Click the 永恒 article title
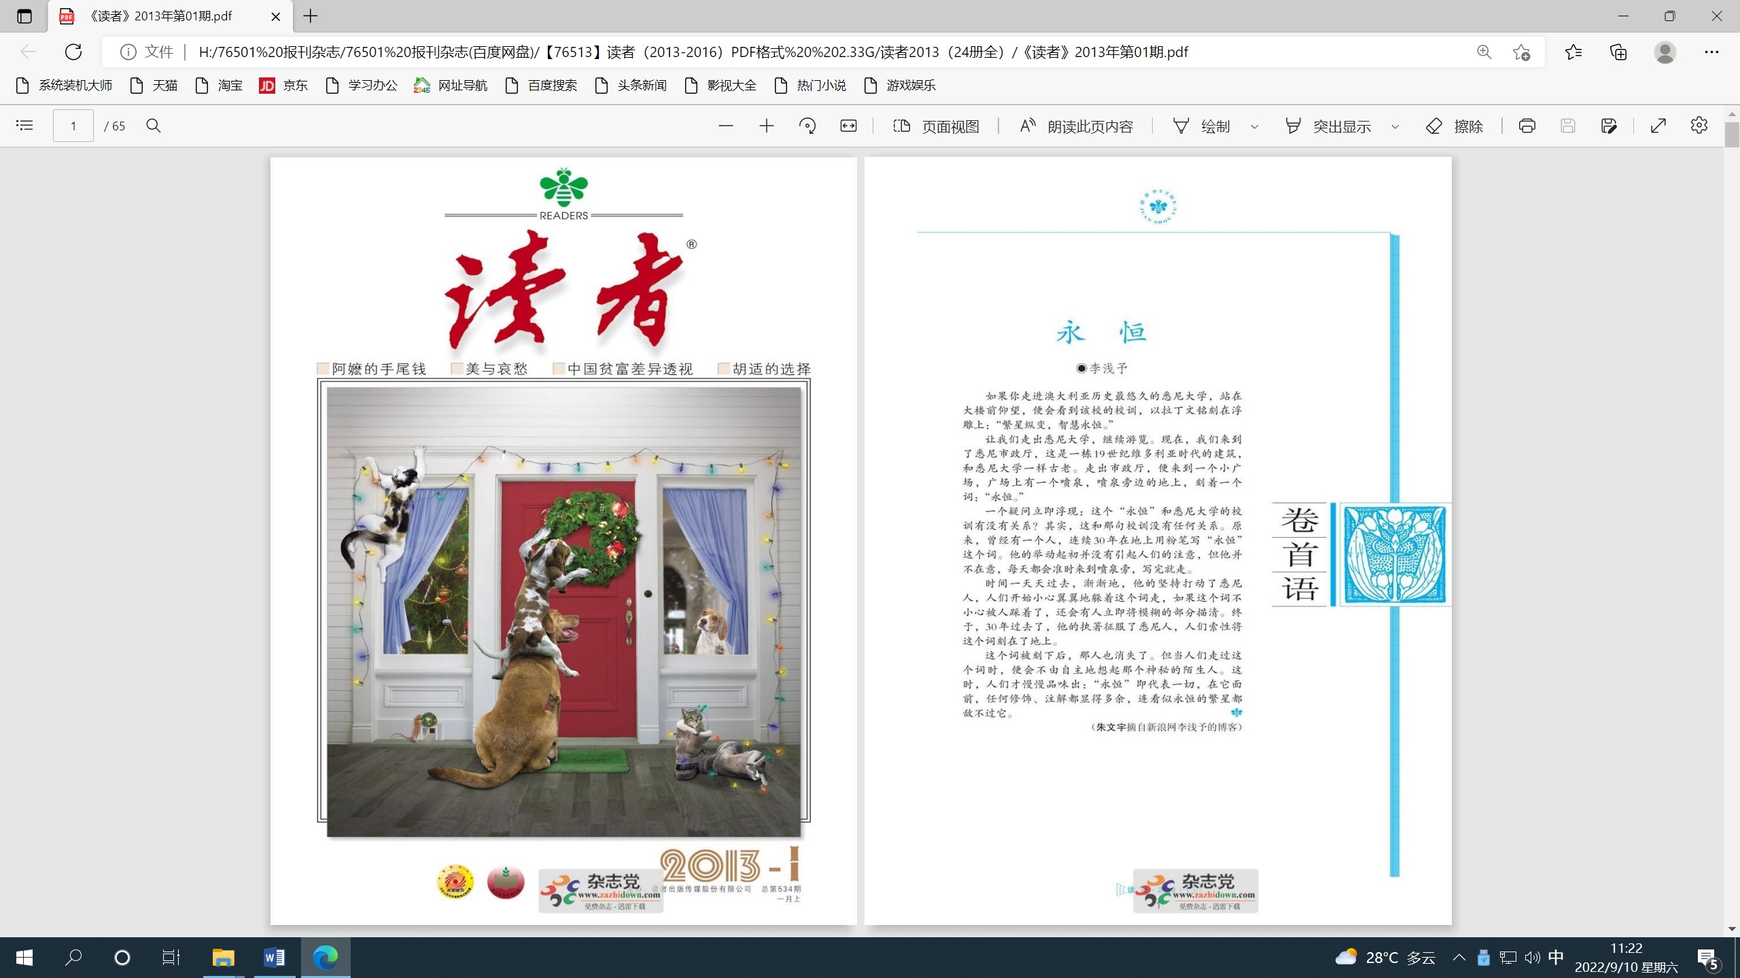 1101,333
